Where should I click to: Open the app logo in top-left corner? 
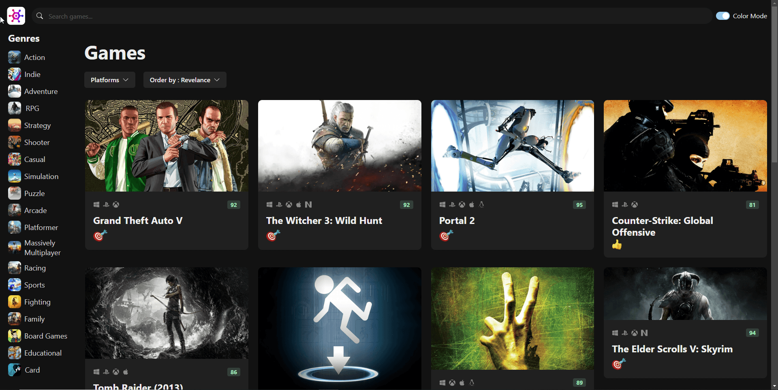tap(15, 16)
